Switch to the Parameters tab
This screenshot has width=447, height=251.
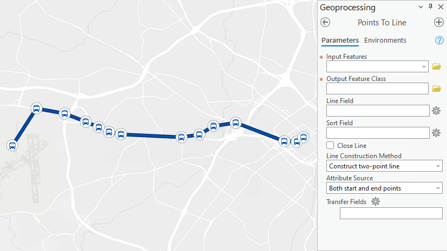340,40
